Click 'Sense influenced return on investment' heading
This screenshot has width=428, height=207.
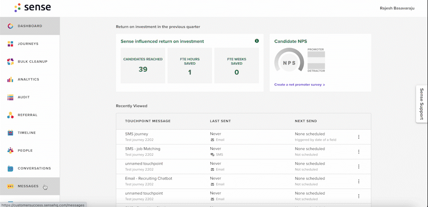[x=162, y=41]
